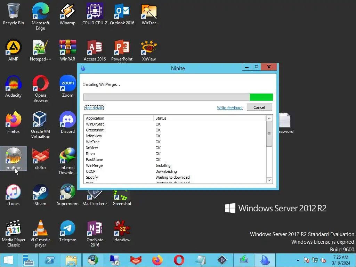Select the WinDirStat row in list

175,124
